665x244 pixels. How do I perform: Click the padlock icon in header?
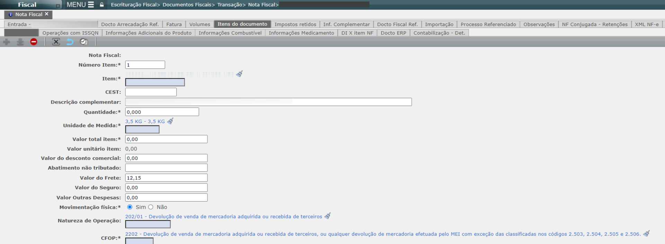pos(102,5)
